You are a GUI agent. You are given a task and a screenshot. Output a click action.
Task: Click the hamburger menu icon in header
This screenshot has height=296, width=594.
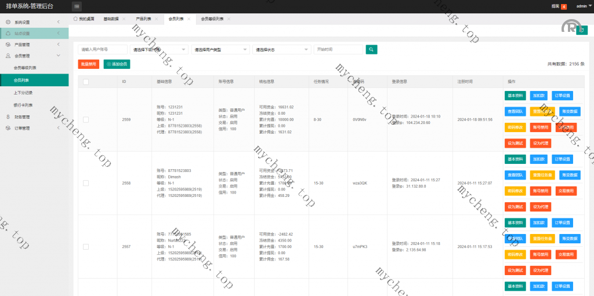(77, 6)
